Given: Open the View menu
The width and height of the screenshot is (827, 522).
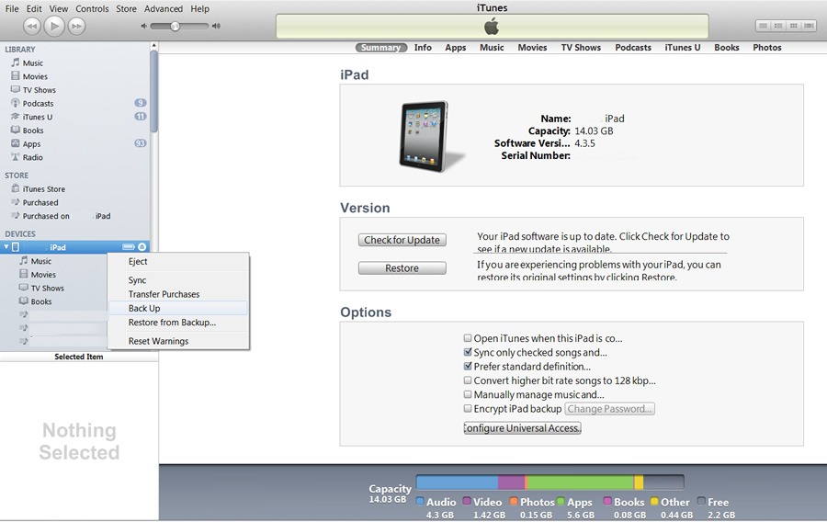Looking at the screenshot, I should [59, 8].
